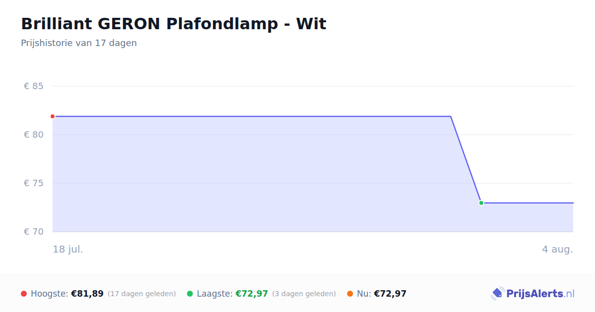
Task: Click the 17 dagen geleden note
Action: click(142, 294)
